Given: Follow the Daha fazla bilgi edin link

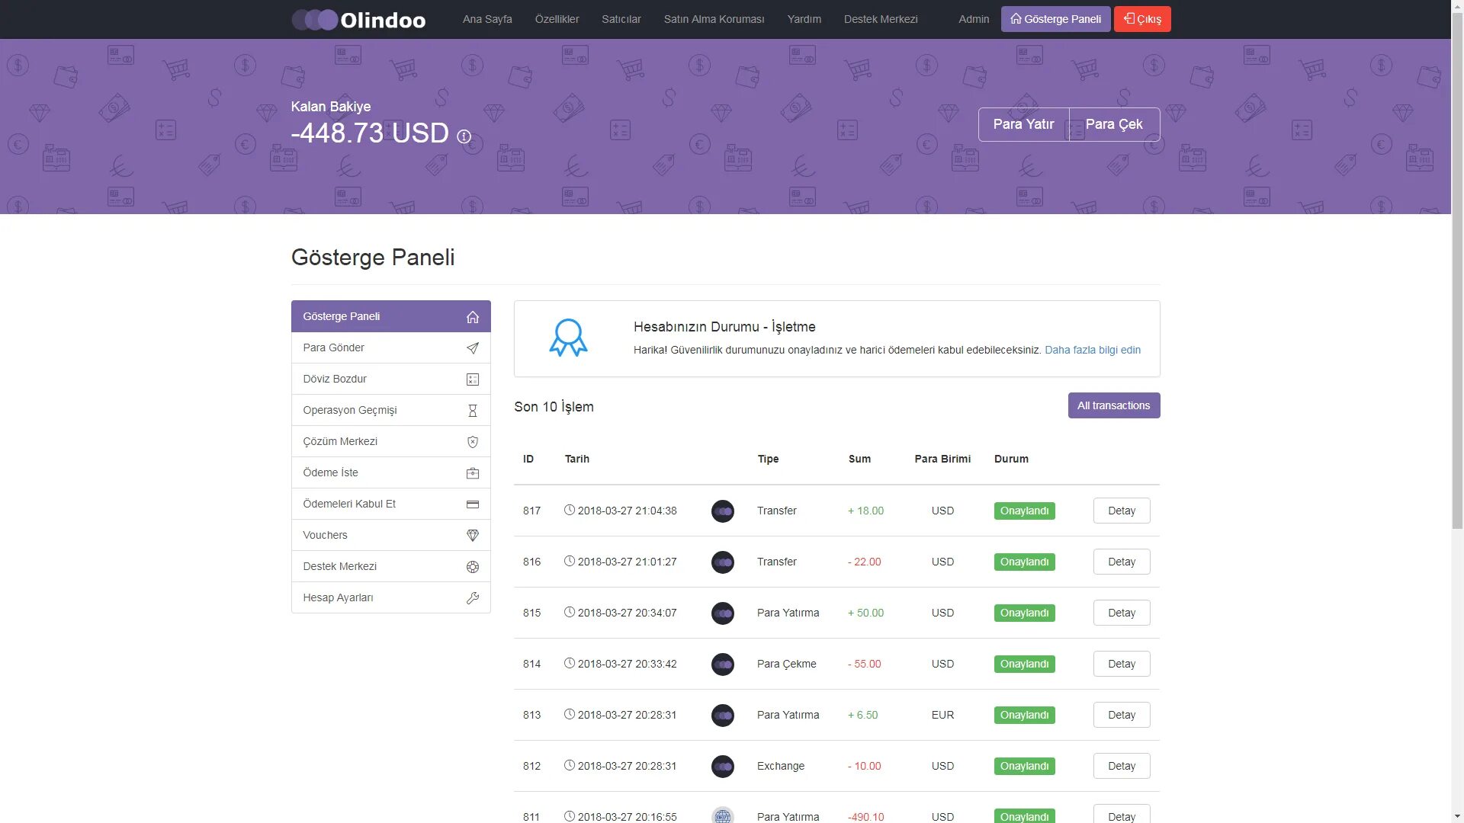Looking at the screenshot, I should (1092, 350).
